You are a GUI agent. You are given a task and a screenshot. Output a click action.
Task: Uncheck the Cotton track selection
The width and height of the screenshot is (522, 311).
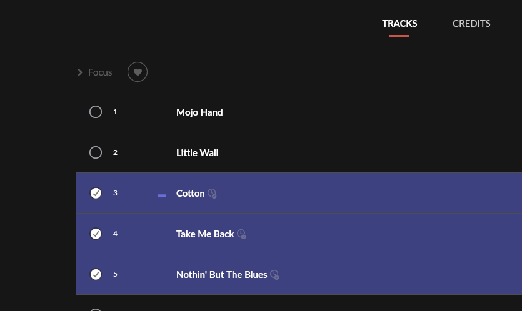96,193
